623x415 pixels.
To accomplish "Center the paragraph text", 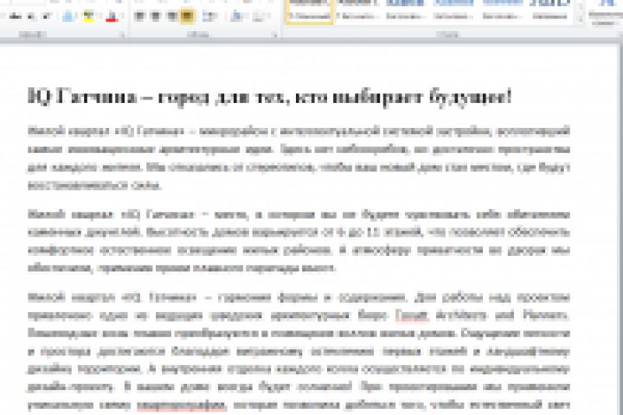I will [156, 16].
